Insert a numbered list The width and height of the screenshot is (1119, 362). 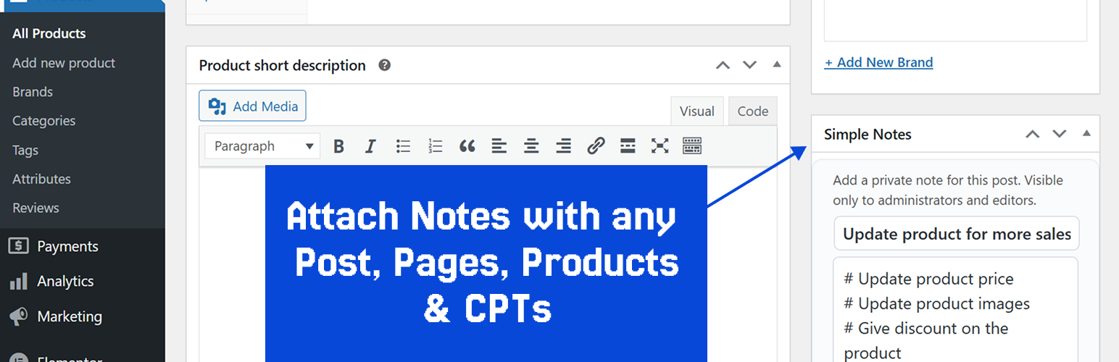[x=435, y=146]
